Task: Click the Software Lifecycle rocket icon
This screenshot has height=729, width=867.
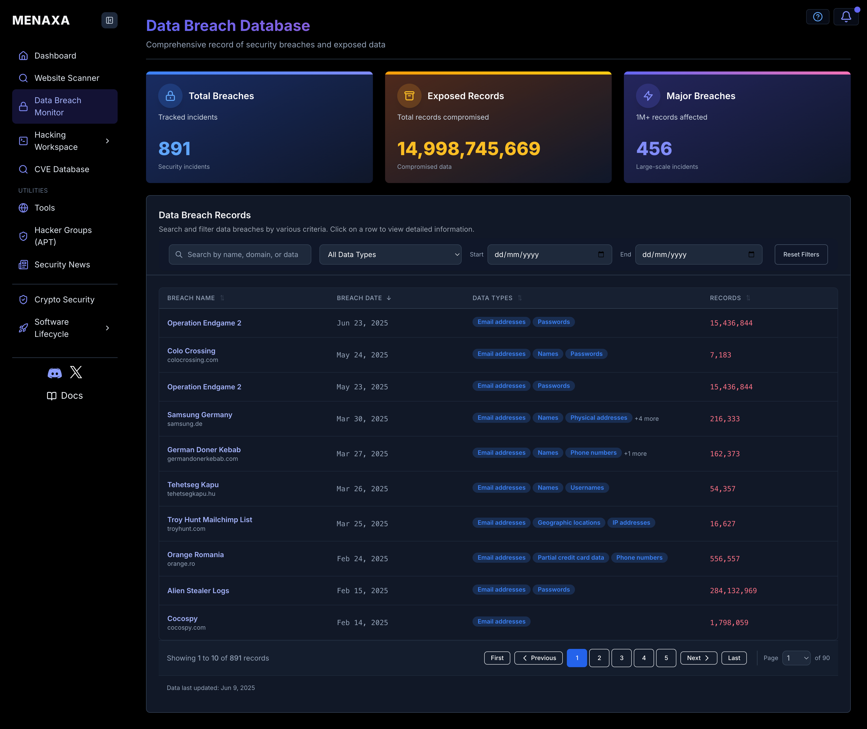Action: click(x=24, y=328)
